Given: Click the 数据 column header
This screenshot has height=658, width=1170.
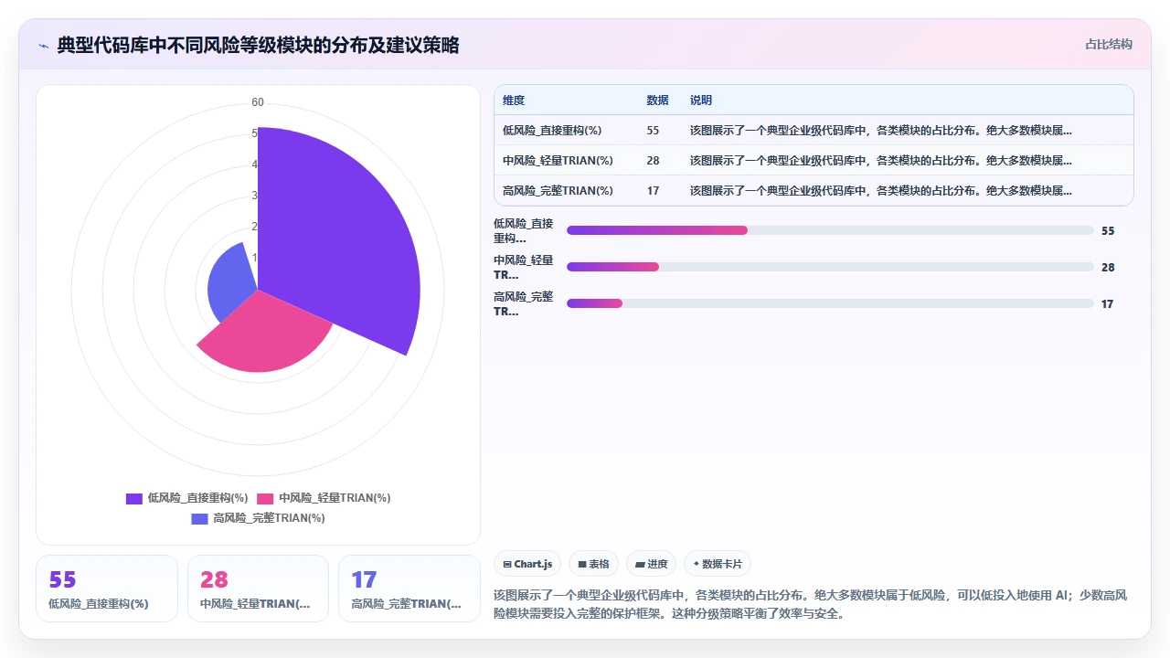Looking at the screenshot, I should [x=657, y=101].
